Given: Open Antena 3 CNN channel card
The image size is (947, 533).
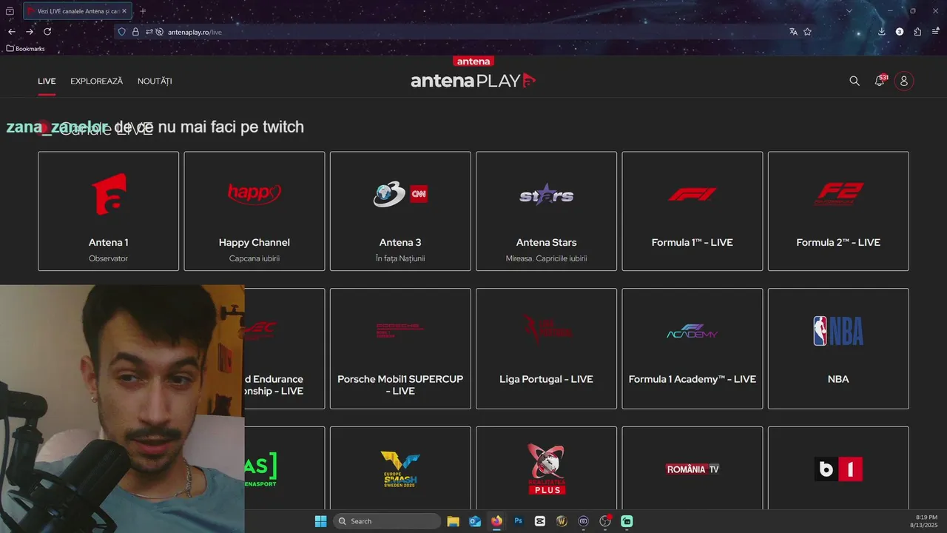Looking at the screenshot, I should click(x=400, y=211).
